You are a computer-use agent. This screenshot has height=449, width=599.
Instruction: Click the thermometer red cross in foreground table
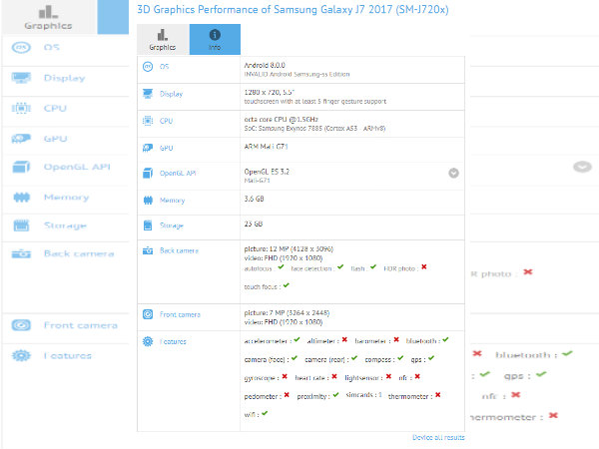438,395
